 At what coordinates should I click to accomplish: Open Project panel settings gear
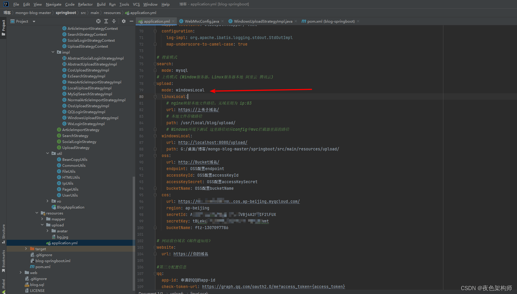coord(124,21)
